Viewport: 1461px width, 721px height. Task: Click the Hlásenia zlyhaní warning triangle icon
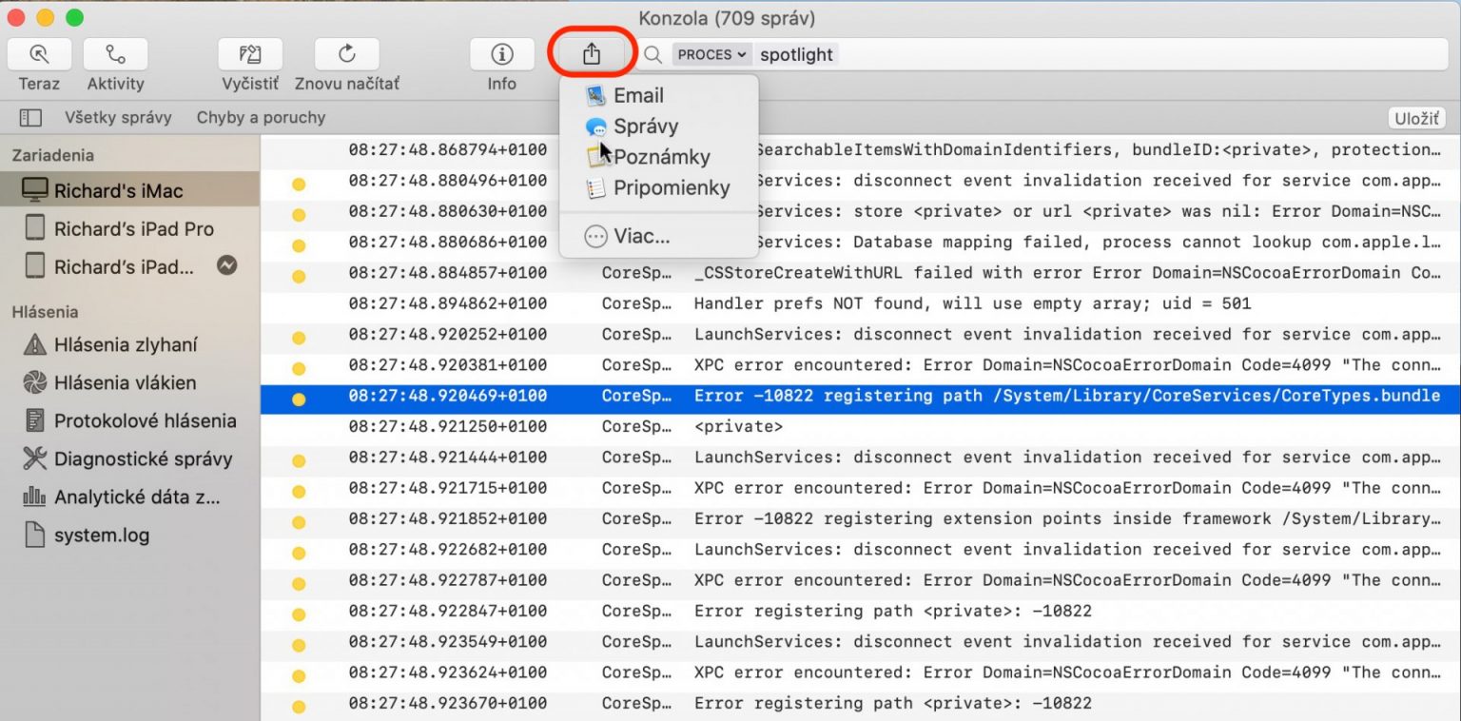pyautogui.click(x=34, y=344)
